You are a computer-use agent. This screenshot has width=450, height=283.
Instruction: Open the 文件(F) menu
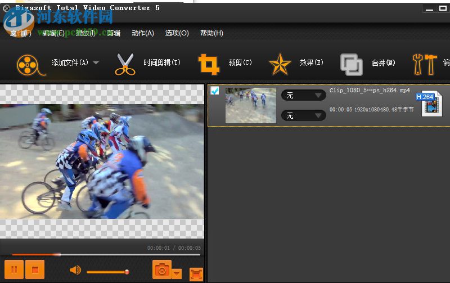[20, 33]
